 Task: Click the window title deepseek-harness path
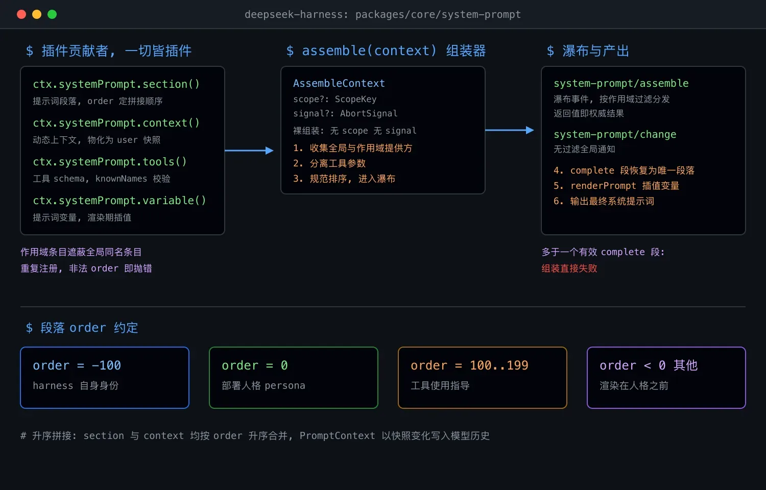[382, 14]
